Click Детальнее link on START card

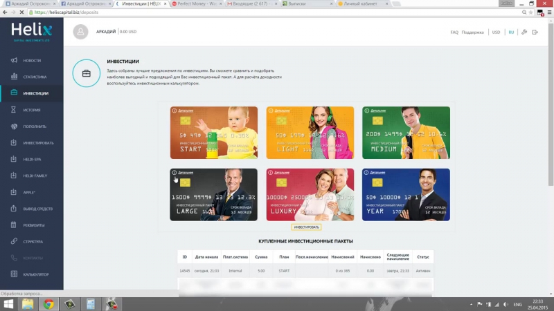(x=186, y=111)
